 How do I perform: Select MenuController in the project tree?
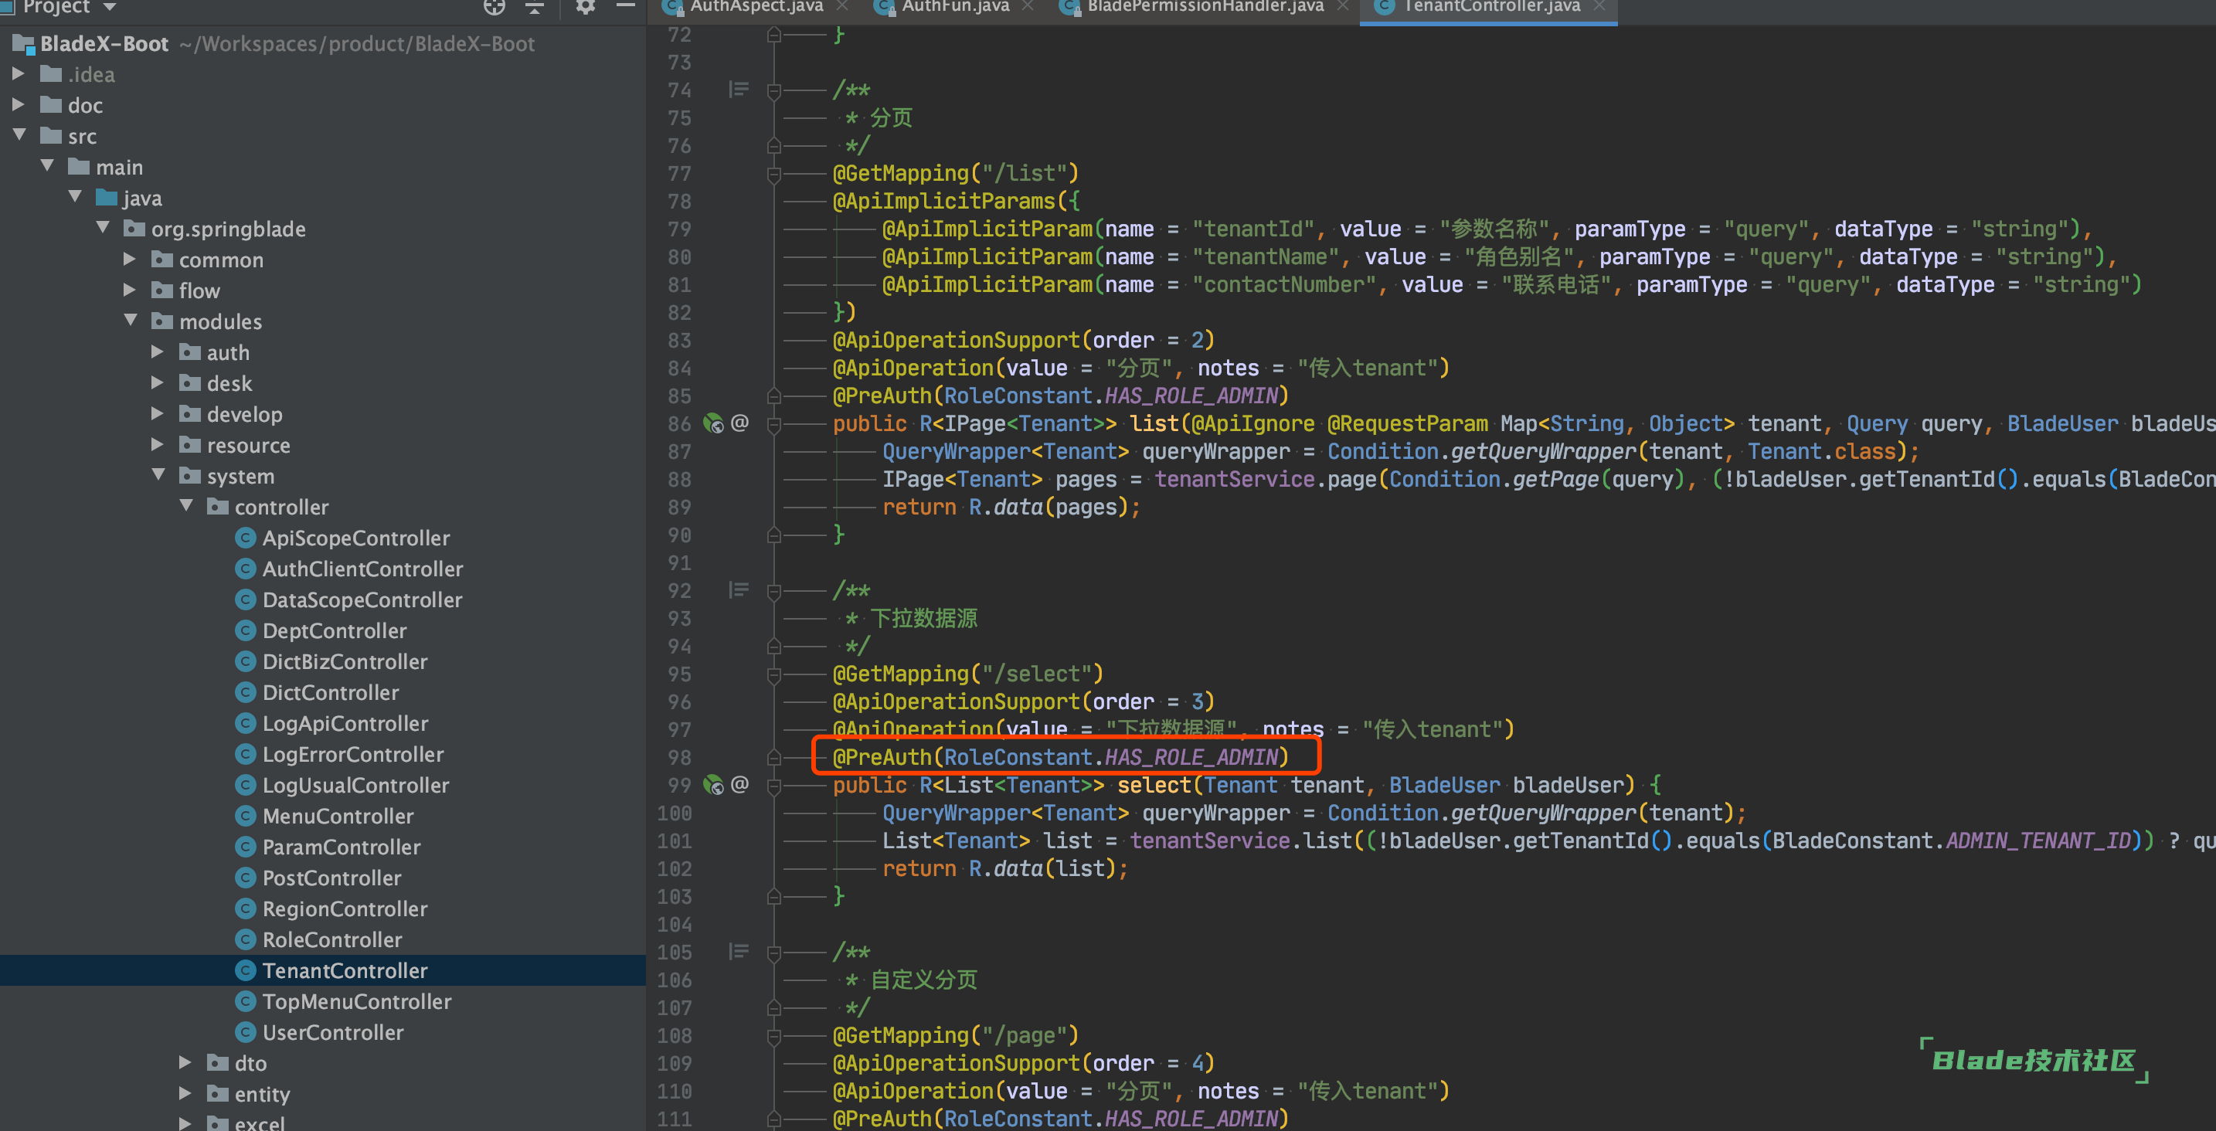[337, 817]
